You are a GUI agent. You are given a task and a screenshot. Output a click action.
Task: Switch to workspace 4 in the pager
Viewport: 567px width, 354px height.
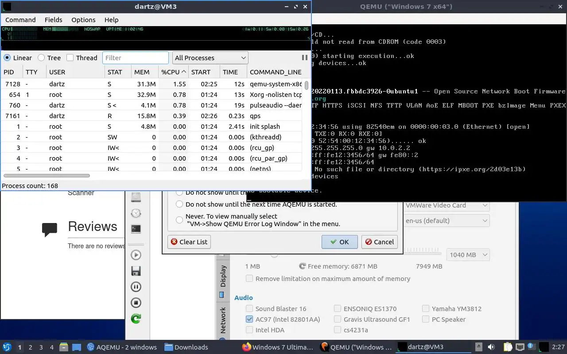[51, 347]
